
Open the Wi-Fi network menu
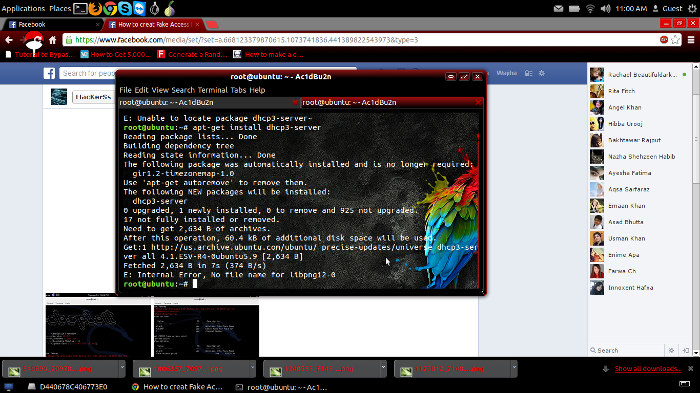590,9
